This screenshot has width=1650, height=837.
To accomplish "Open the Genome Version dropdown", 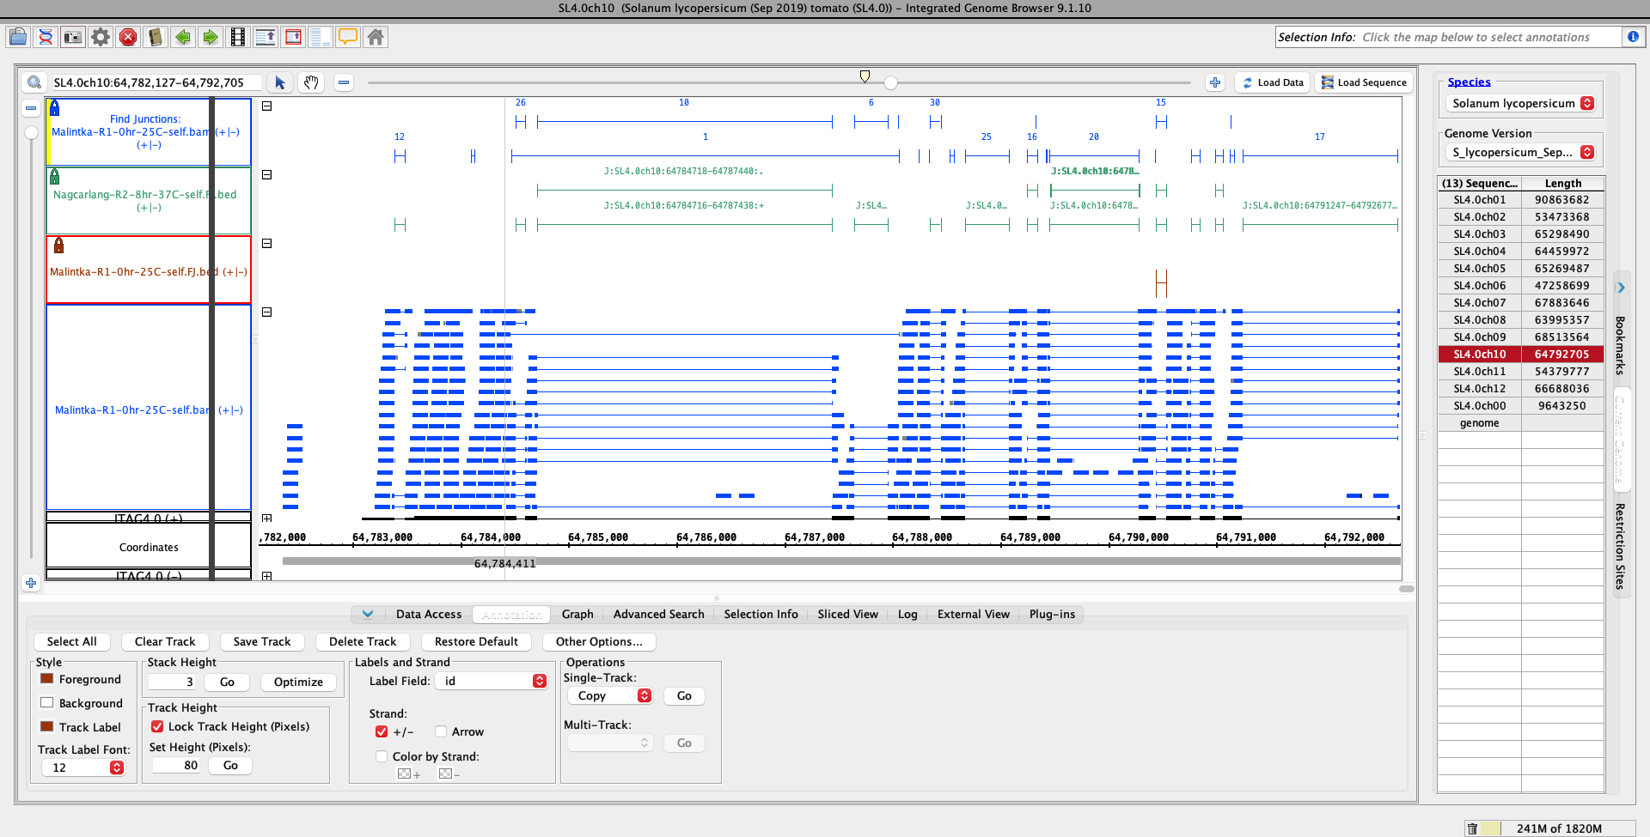I will pyautogui.click(x=1519, y=152).
